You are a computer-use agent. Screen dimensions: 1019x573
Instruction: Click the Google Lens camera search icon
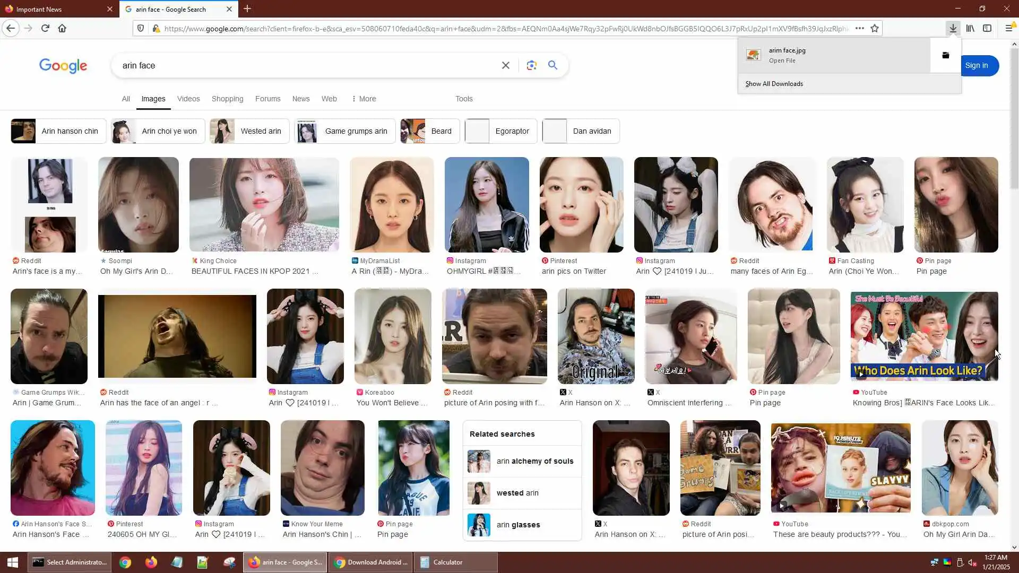click(x=531, y=65)
